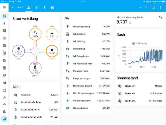Image resolution: width=166 pixels, height=125 pixels.
Task: Select the lightning bolt view tab
Action: pos(45,7)
